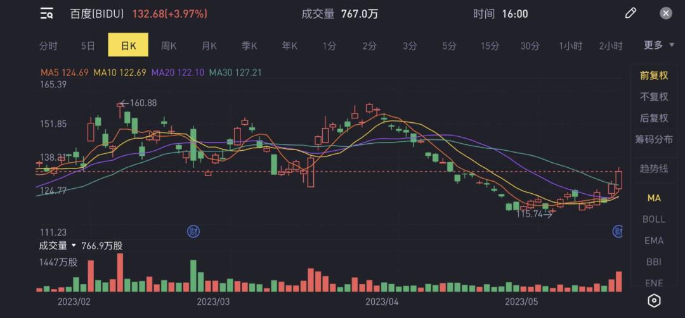Switch to the 周K weekly tab

pyautogui.click(x=168, y=46)
